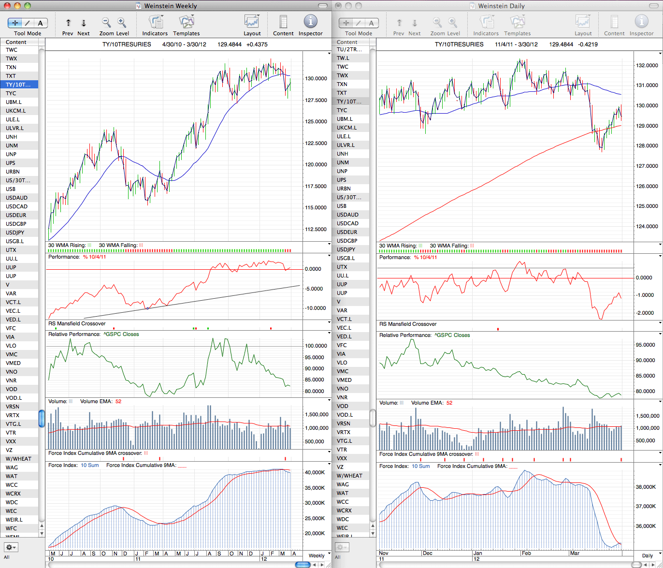Select line drawing tool mode in Weinstein Weekly
The width and height of the screenshot is (663, 568).
pyautogui.click(x=28, y=23)
